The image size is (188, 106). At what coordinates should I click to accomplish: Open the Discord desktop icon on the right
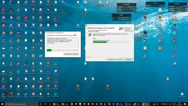[175, 64]
